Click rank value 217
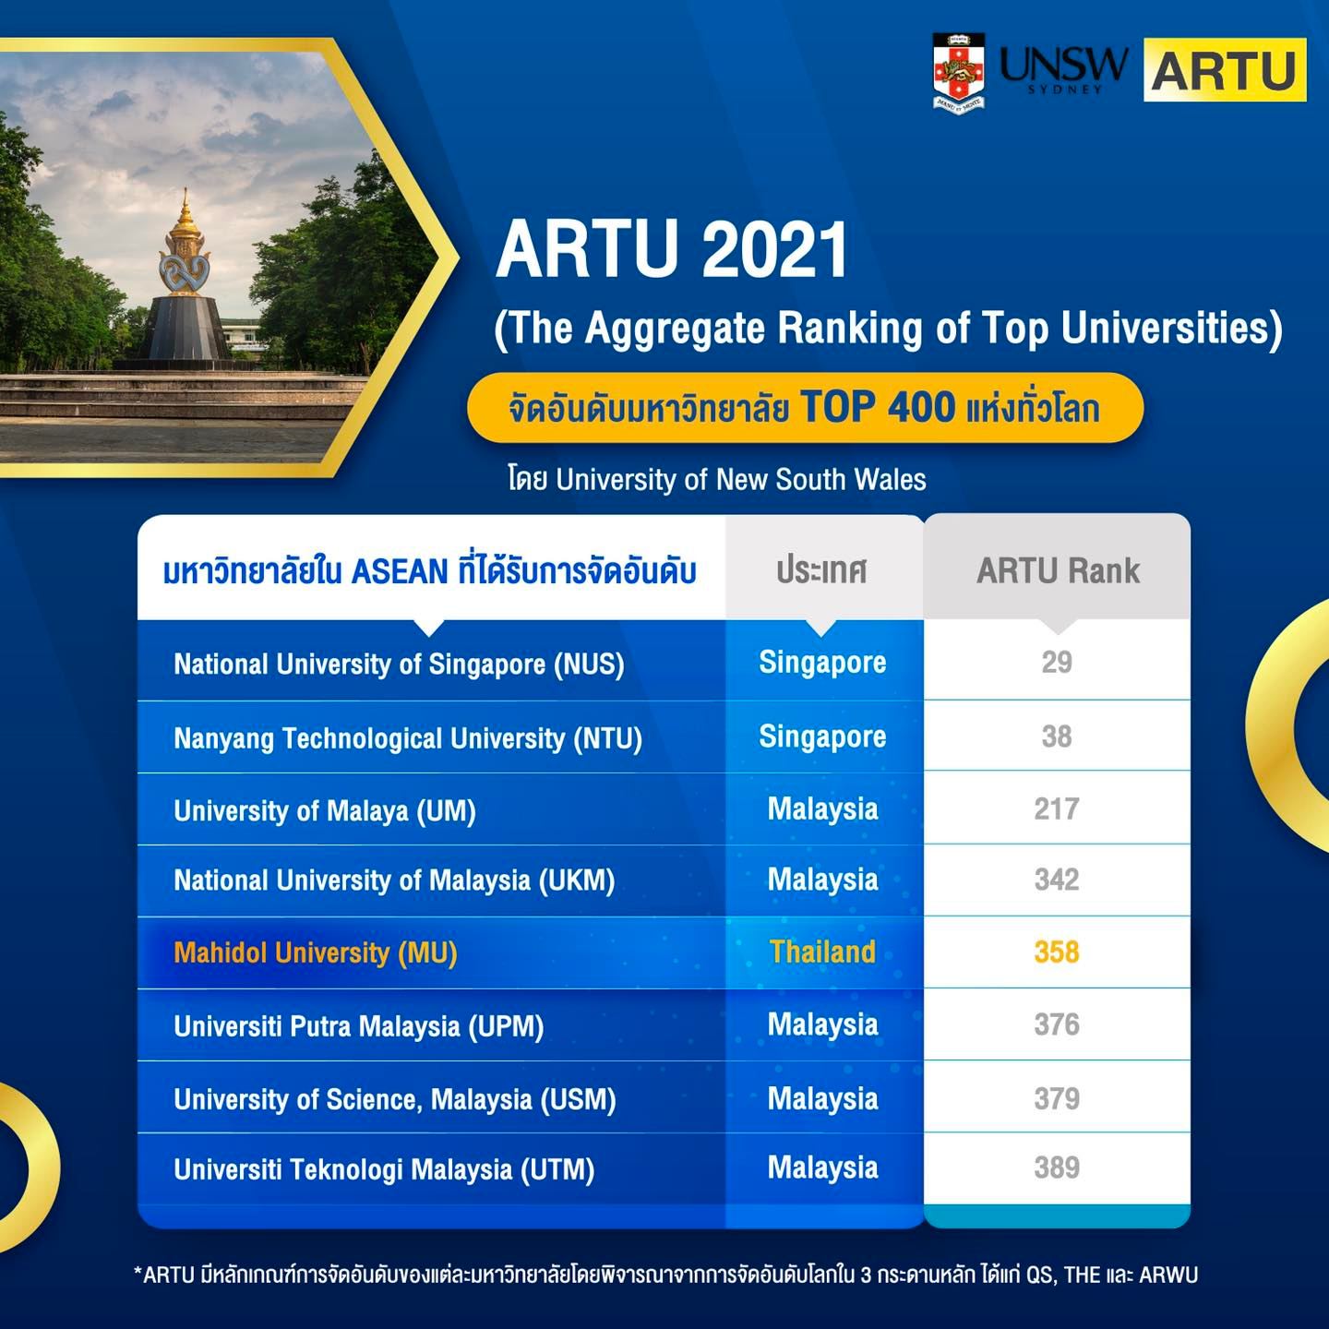1329x1329 pixels. 1057,808
